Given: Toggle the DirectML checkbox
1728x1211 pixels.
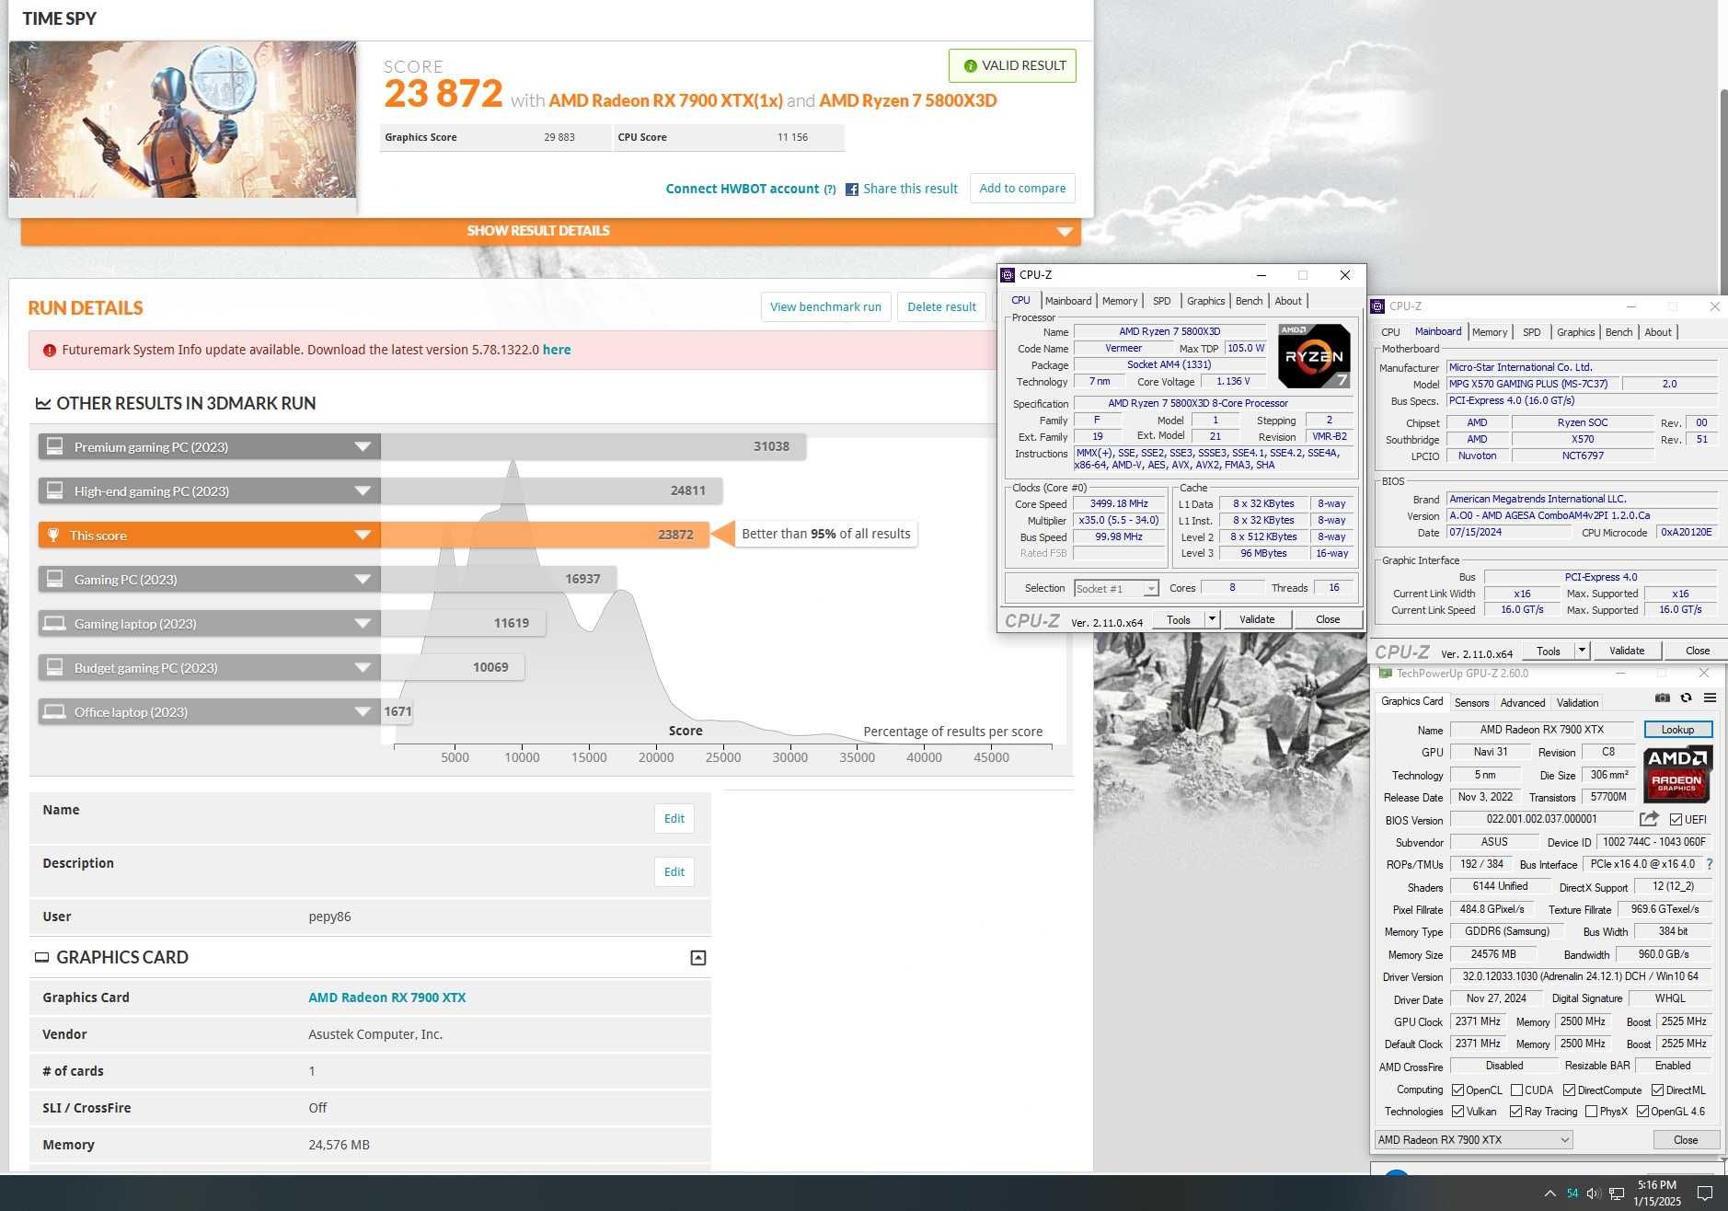Looking at the screenshot, I should [1657, 1090].
